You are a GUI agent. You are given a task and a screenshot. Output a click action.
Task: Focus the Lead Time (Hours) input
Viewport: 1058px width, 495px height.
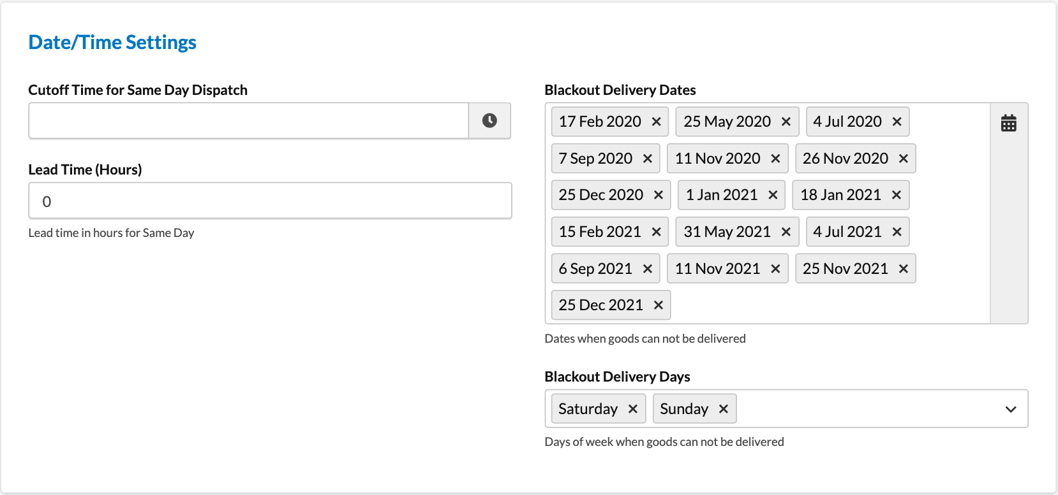[270, 201]
